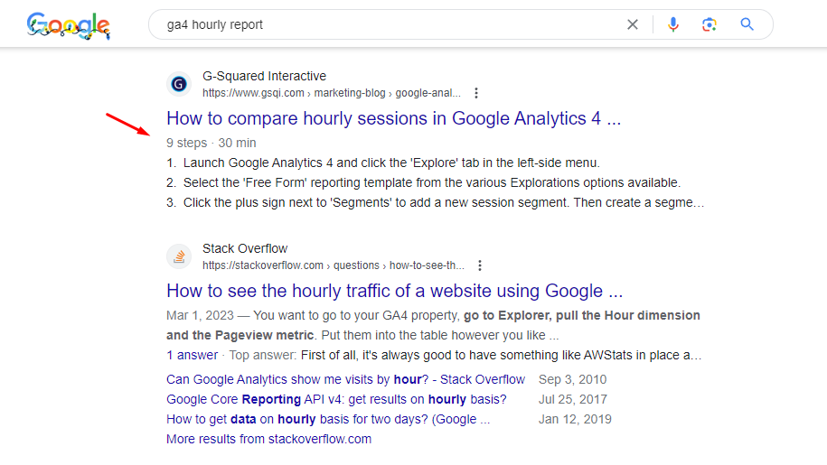Click 'More results from stackoverflow.com'

tap(268, 439)
